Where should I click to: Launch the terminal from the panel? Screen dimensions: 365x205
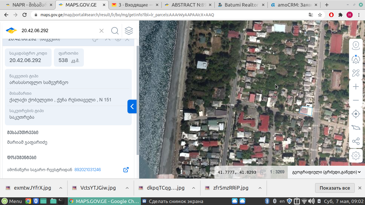pos(61,201)
